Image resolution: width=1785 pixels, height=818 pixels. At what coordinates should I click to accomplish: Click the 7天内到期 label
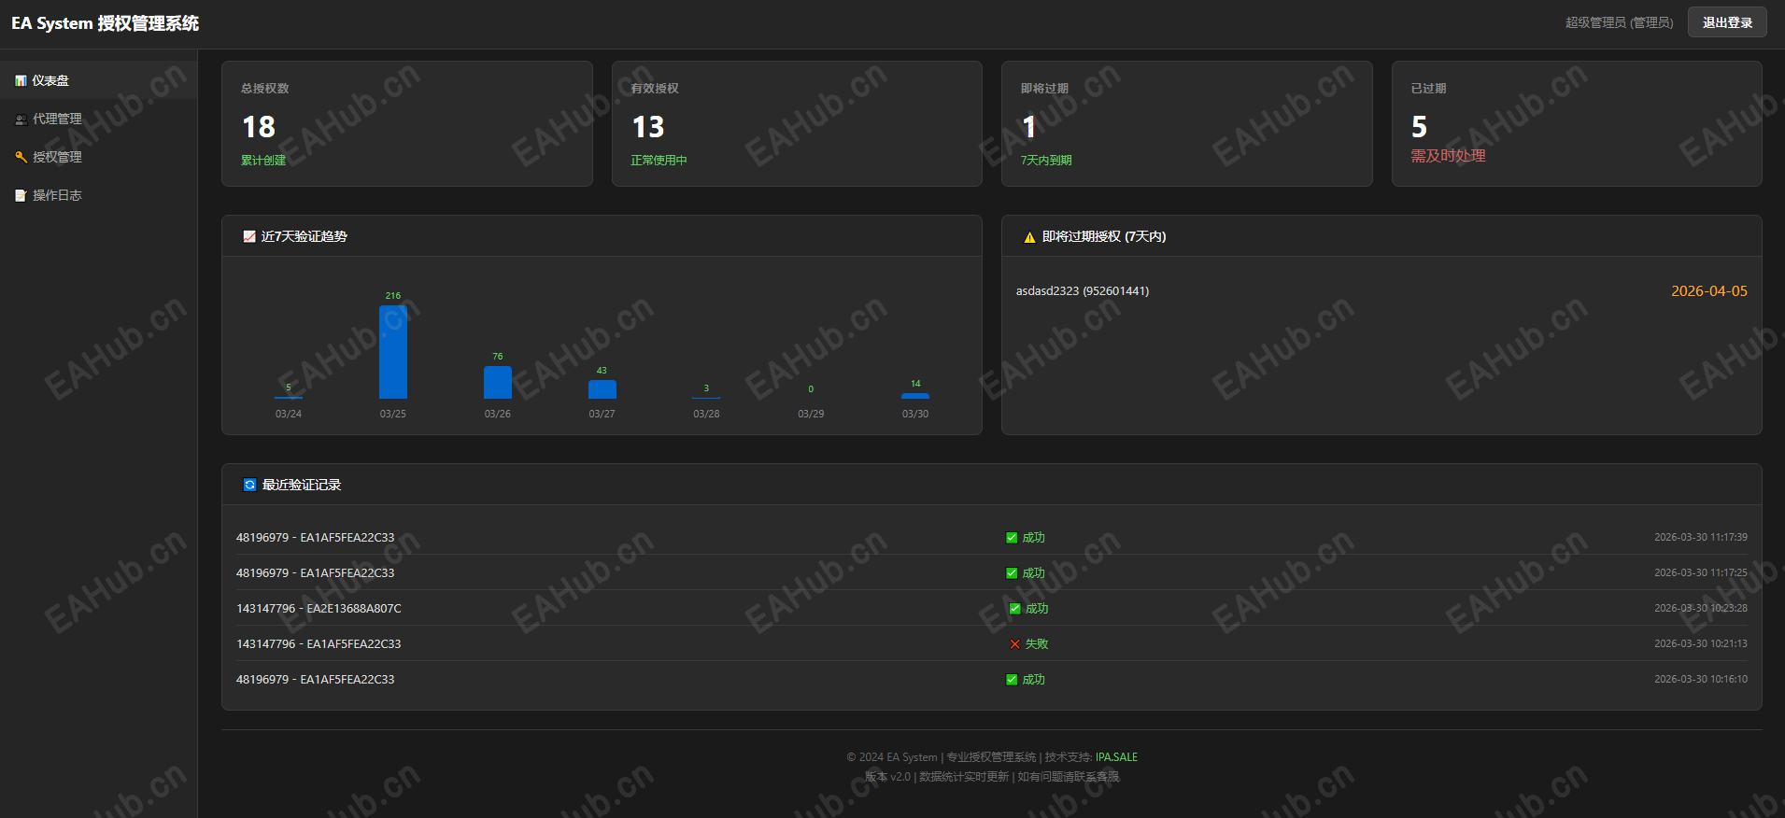(x=1046, y=161)
